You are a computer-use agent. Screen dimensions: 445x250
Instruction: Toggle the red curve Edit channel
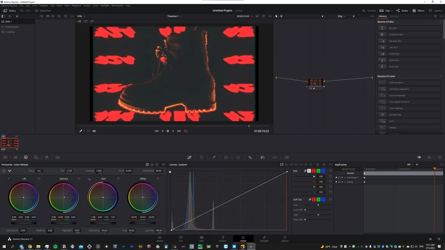coord(314,171)
